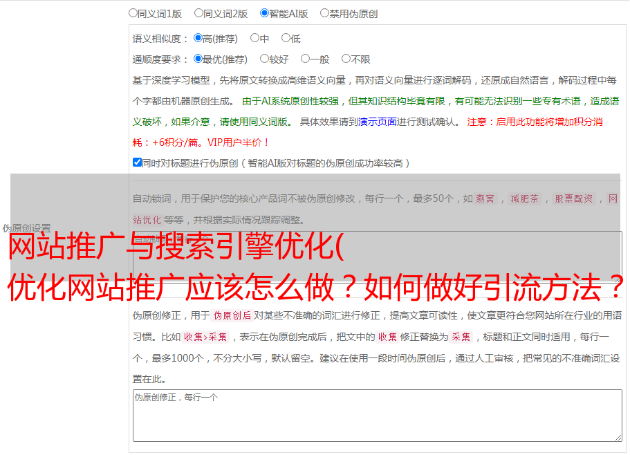Click the 通顺度要求 label
Screen dimensions: 630x455
pos(160,59)
